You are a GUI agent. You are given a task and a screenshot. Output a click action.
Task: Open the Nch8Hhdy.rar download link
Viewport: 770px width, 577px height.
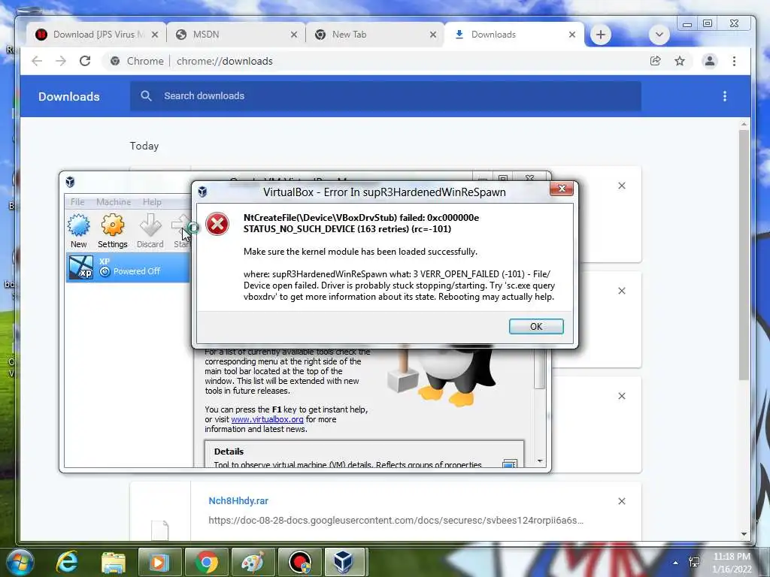click(238, 501)
